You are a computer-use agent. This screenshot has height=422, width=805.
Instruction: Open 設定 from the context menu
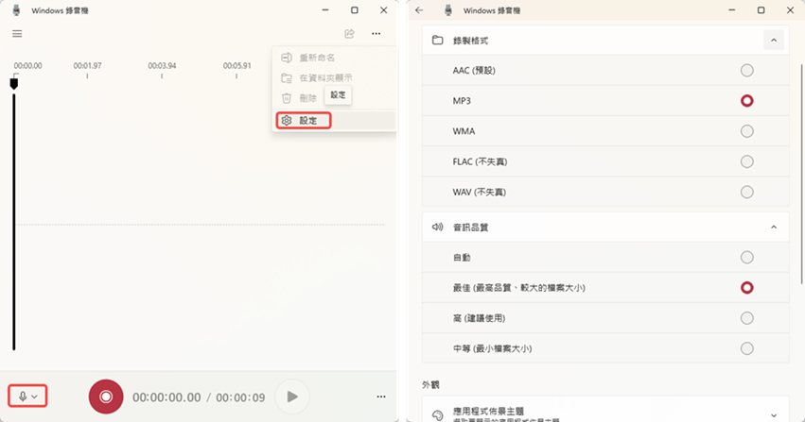coord(335,120)
